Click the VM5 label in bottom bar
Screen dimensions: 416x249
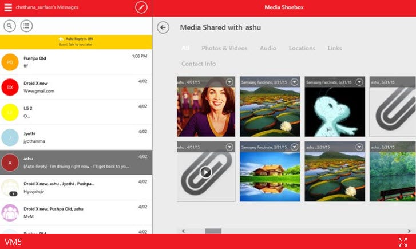[x=13, y=242]
